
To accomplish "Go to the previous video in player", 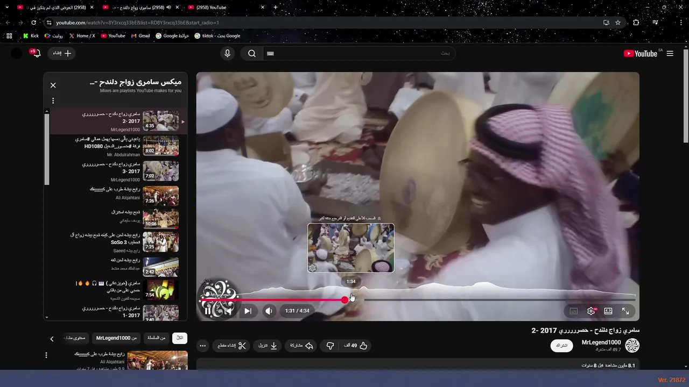I will coord(228,311).
